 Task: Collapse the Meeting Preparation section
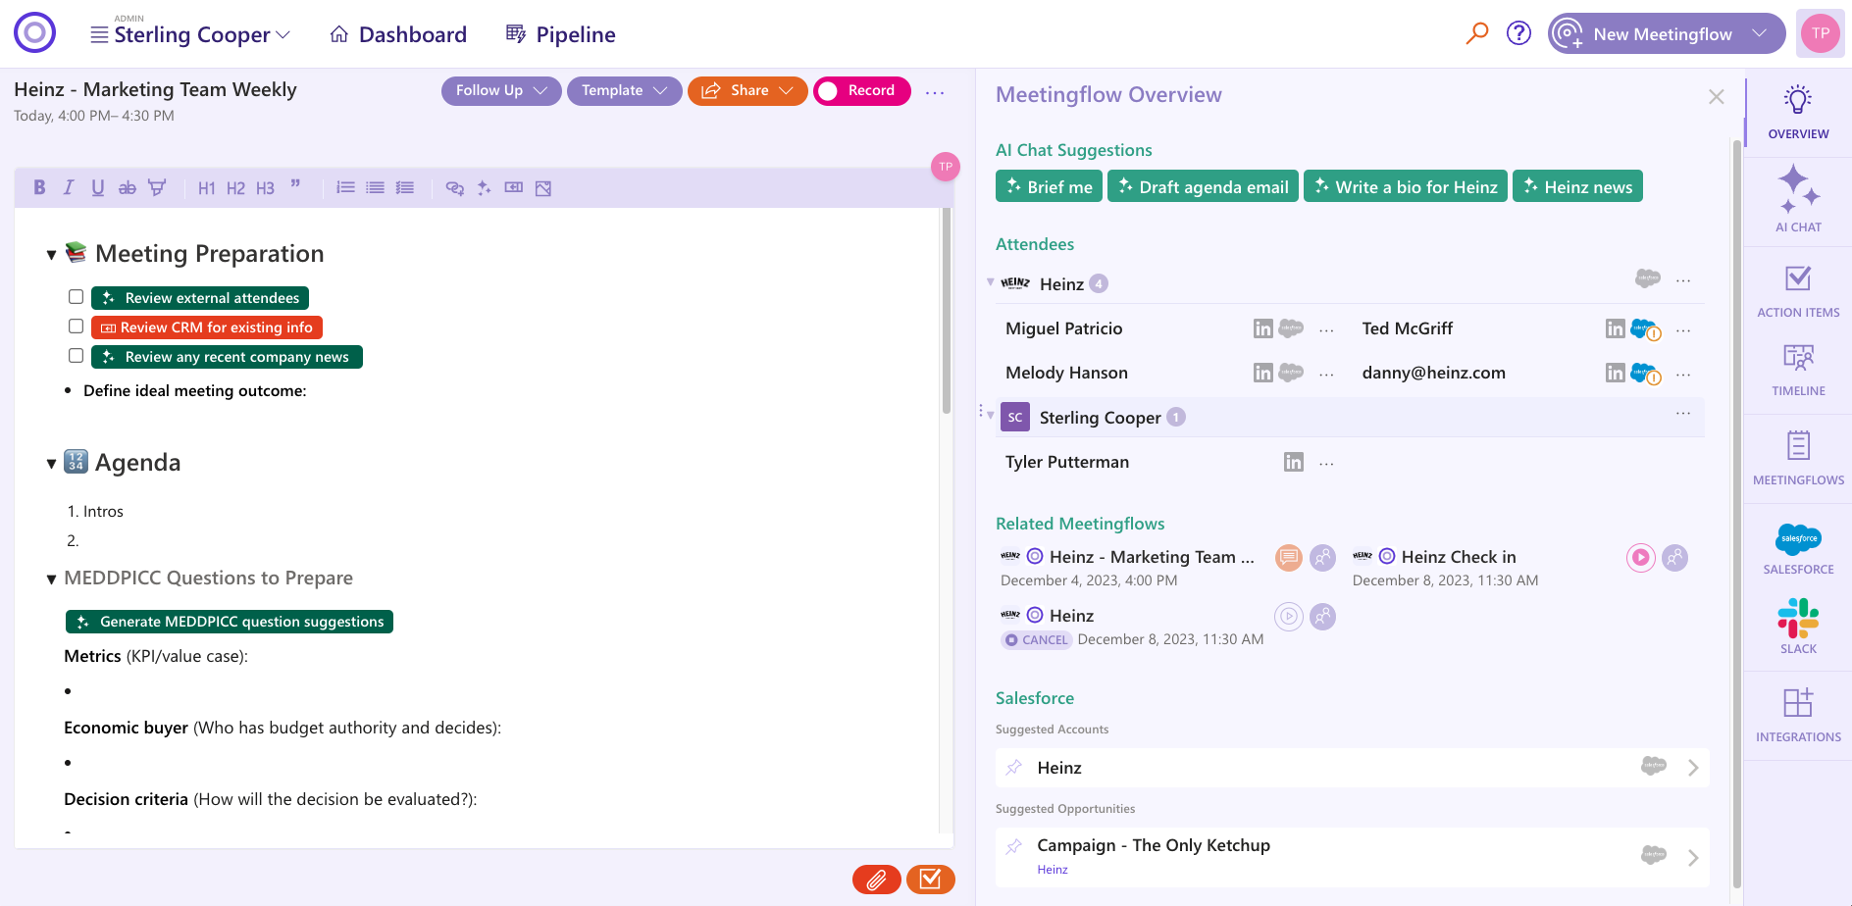click(x=51, y=255)
